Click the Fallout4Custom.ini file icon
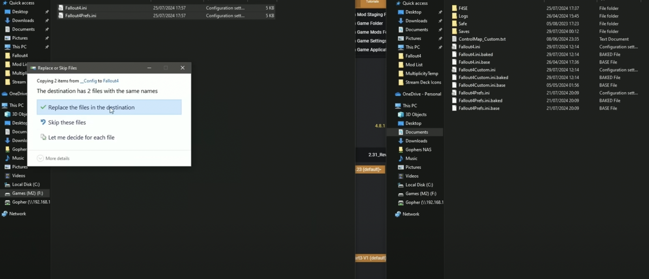 point(454,70)
